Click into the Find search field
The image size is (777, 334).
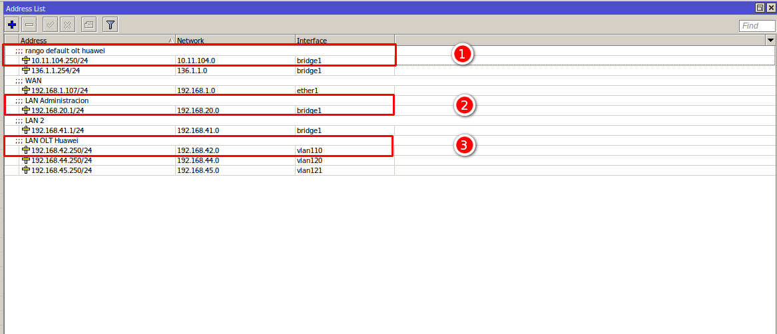tap(757, 25)
